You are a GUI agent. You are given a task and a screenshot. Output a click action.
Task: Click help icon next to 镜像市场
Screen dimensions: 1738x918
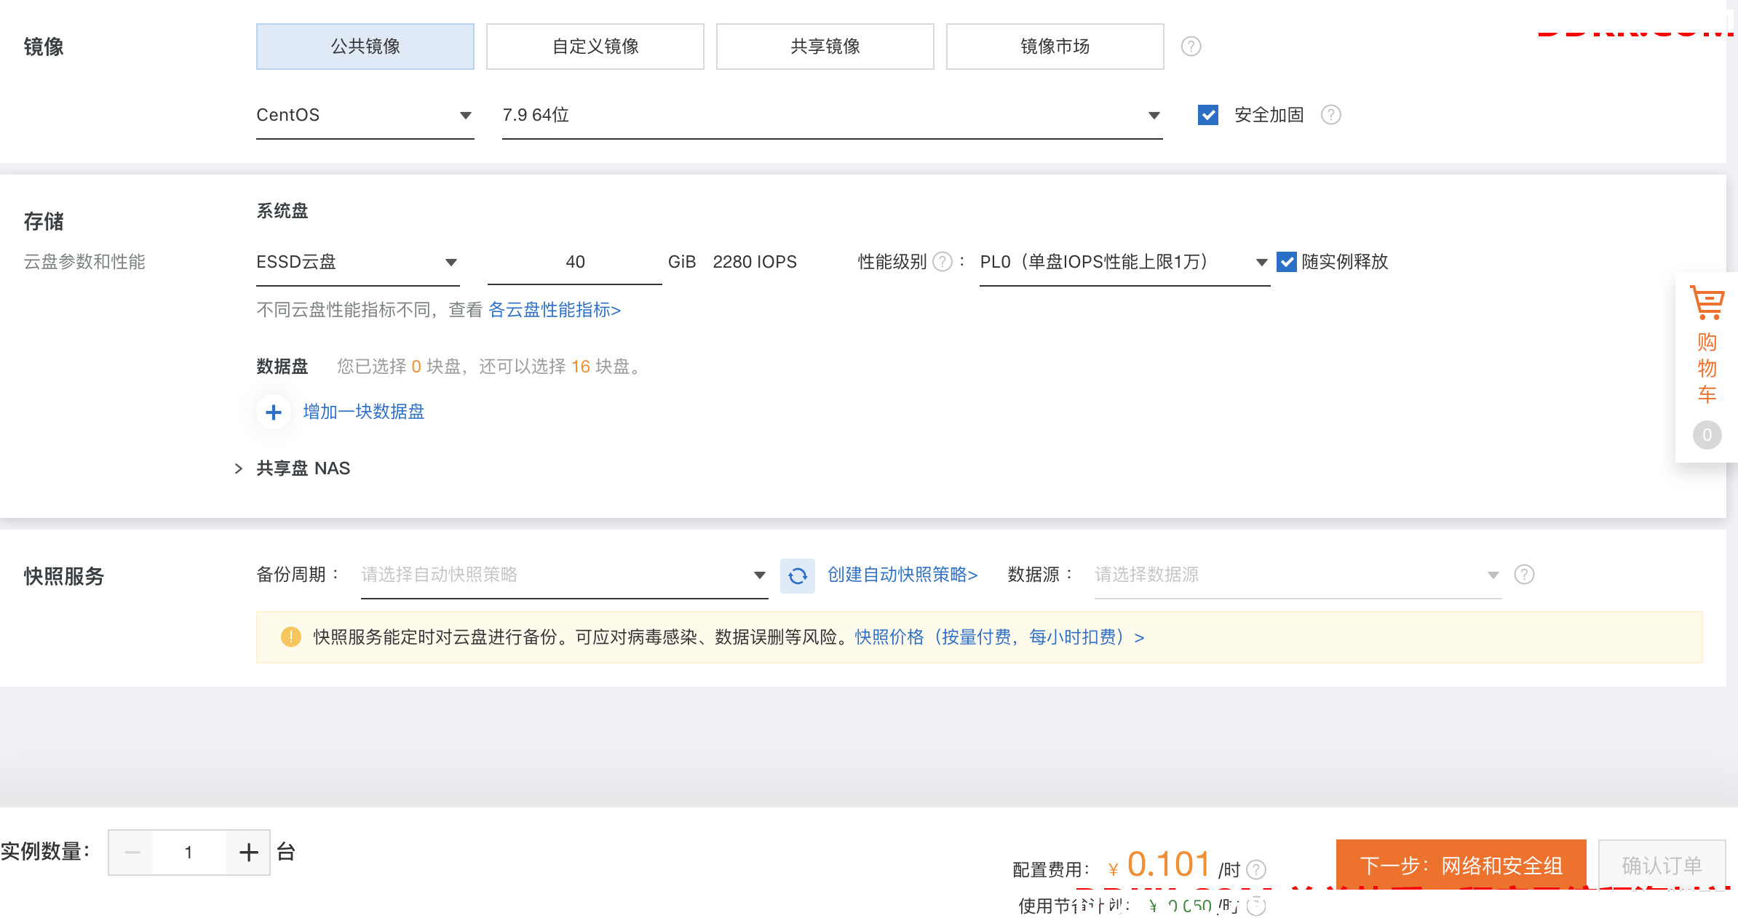pyautogui.click(x=1191, y=47)
